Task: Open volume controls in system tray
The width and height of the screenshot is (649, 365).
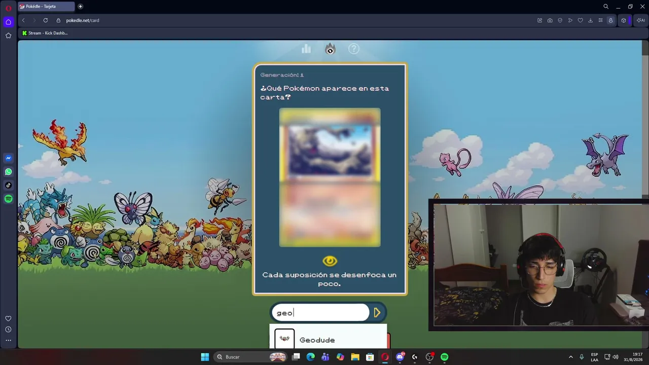Action: pyautogui.click(x=616, y=357)
